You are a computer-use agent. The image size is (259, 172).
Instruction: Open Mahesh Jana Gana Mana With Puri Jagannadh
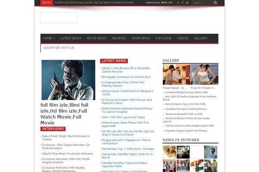point(125,124)
